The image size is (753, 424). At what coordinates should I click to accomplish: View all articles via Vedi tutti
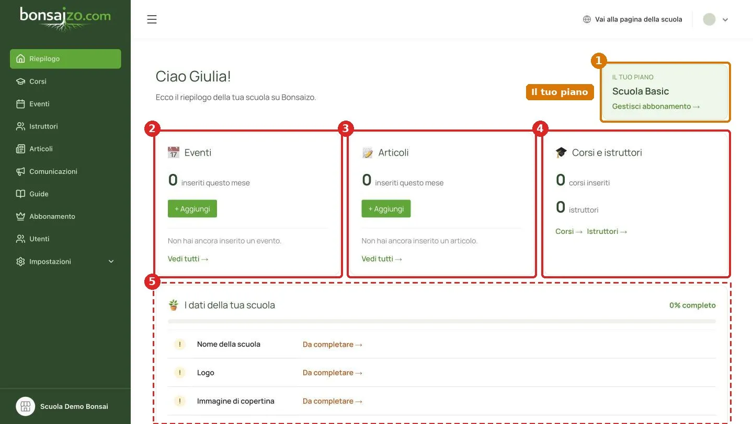click(x=382, y=258)
